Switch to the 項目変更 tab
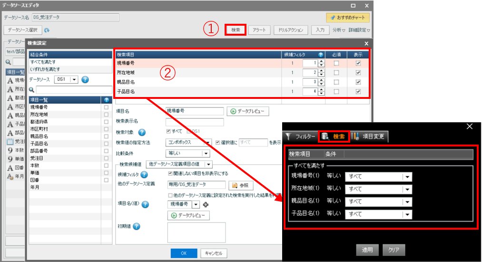 pos(370,137)
